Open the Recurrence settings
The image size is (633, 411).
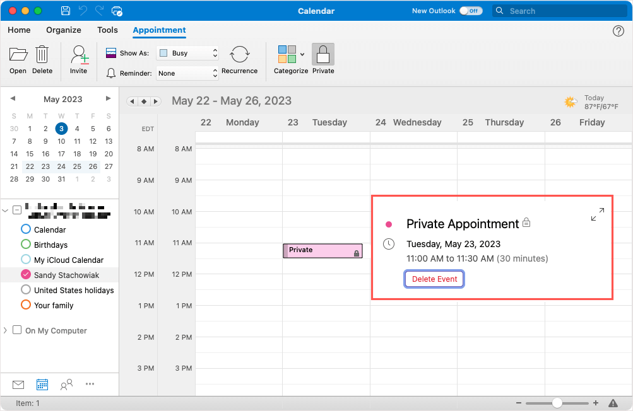[239, 55]
